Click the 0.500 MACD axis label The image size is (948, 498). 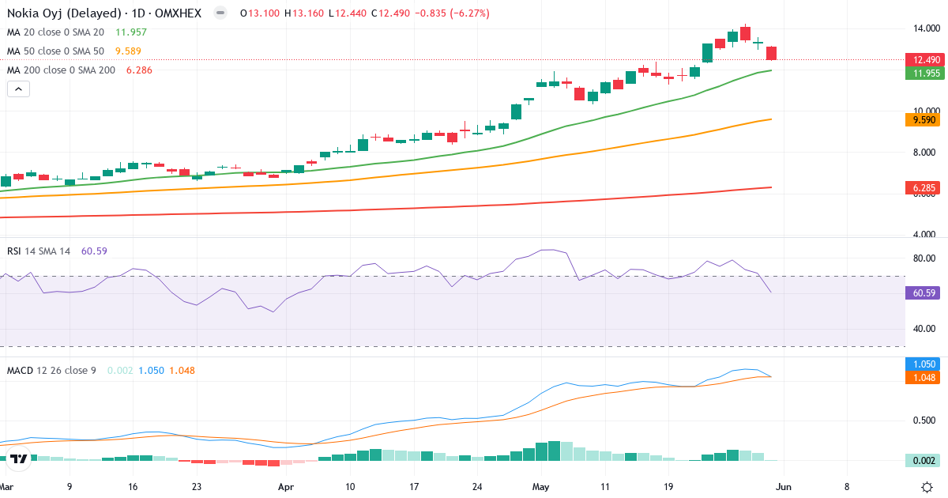(926, 420)
